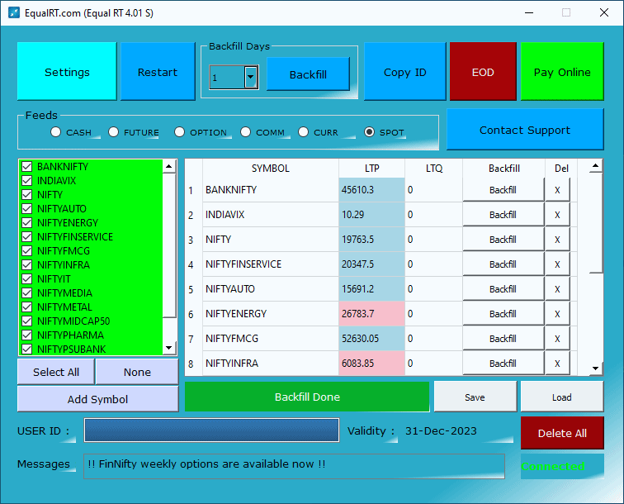The width and height of the screenshot is (624, 504).
Task: Toggle the NIFTYPSUBANK checkbox
Action: point(27,349)
